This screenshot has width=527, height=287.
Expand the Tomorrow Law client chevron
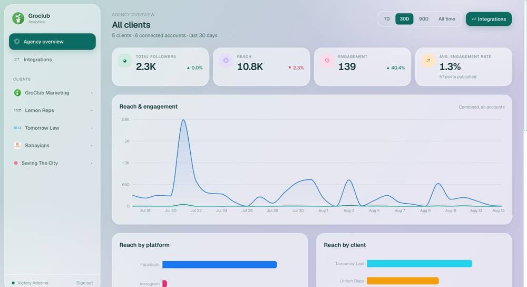point(91,128)
